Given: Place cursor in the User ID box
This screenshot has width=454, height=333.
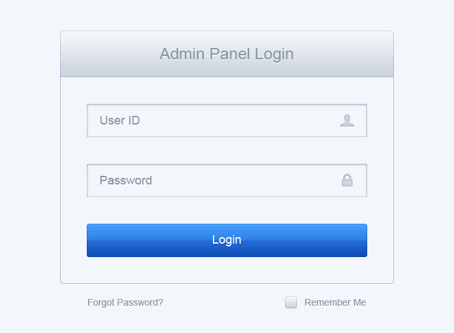Looking at the screenshot, I should click(214, 121).
